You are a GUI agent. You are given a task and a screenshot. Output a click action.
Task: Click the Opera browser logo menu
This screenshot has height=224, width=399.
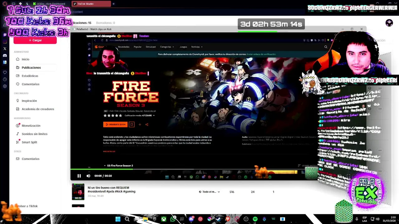tap(5, 4)
